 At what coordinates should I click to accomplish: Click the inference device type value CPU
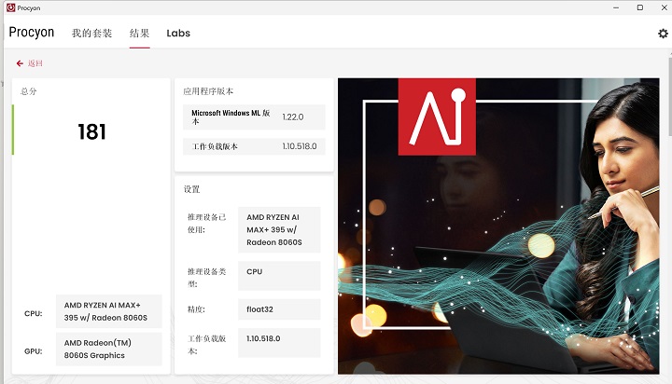click(279, 276)
